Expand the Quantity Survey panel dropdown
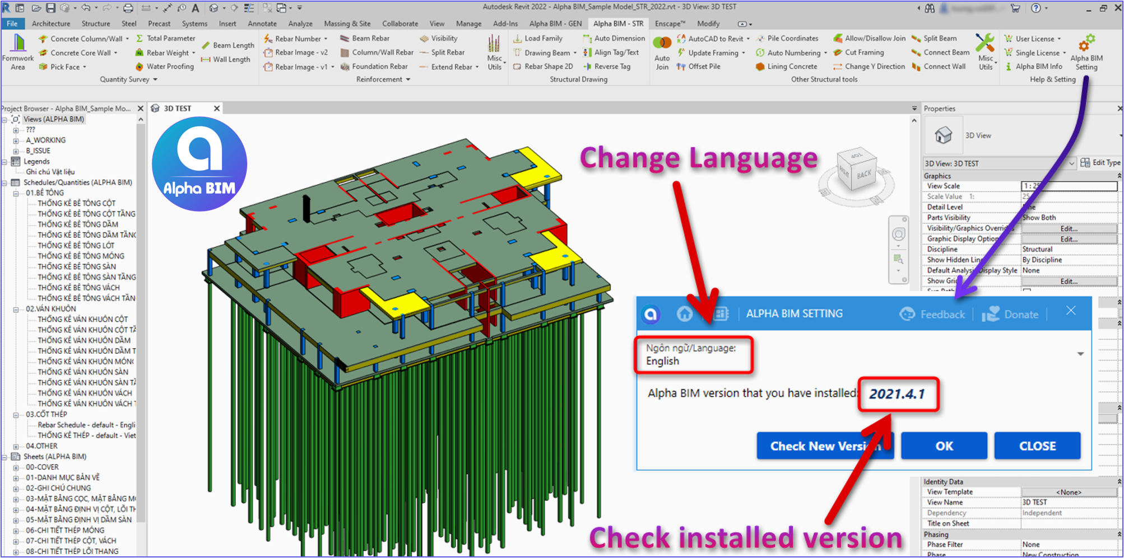The width and height of the screenshot is (1124, 558). [155, 79]
